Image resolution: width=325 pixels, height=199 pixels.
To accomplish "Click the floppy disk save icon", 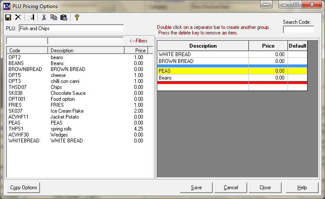I will [8, 17].
